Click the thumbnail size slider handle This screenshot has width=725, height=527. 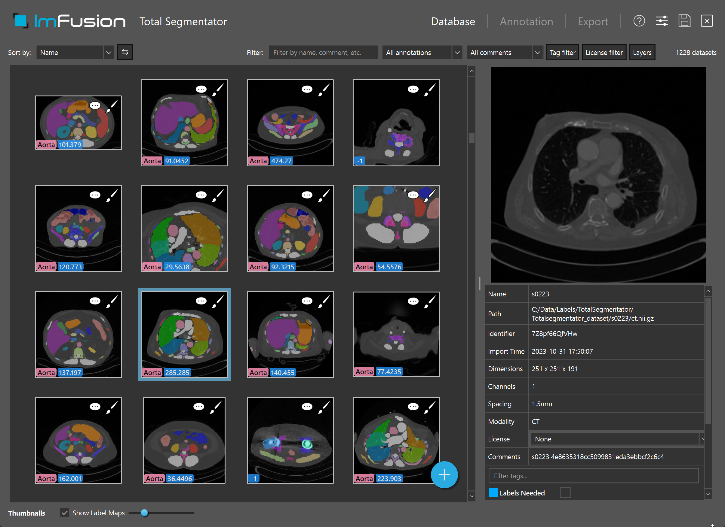(x=144, y=513)
